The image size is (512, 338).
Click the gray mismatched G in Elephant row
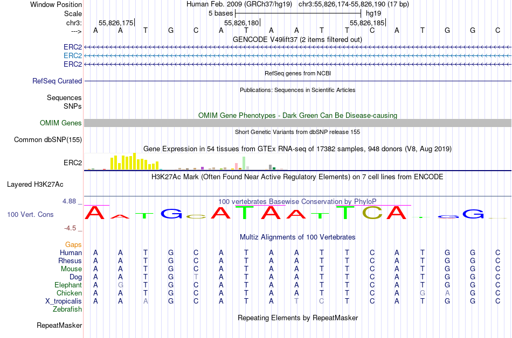click(x=121, y=285)
